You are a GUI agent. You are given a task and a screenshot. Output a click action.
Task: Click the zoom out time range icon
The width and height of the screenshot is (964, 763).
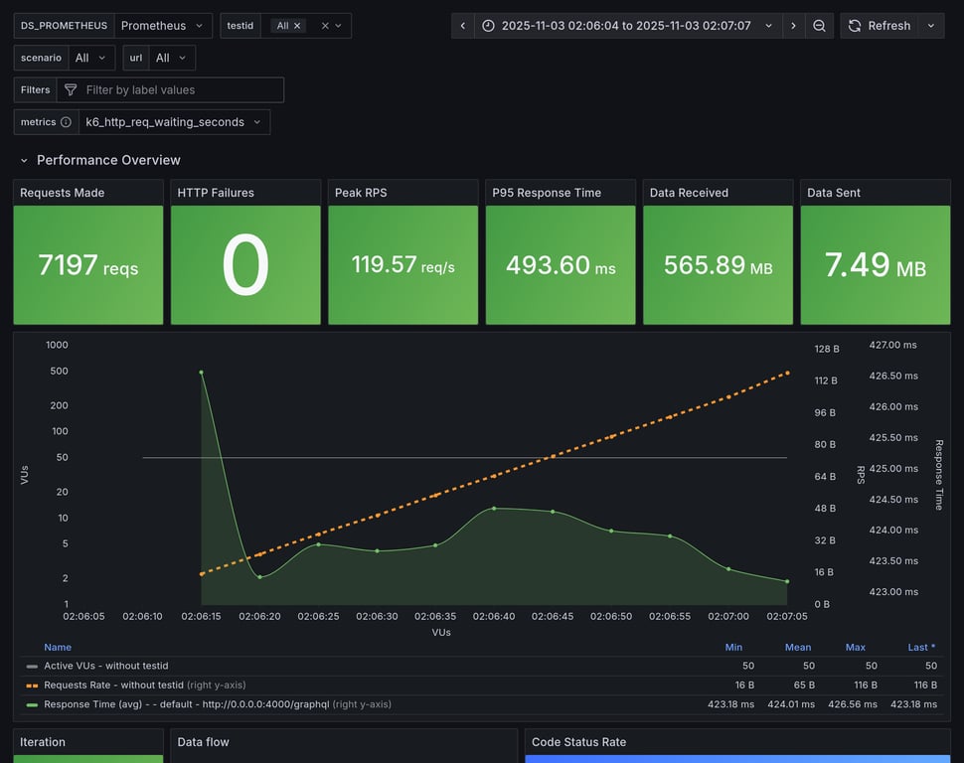point(819,26)
